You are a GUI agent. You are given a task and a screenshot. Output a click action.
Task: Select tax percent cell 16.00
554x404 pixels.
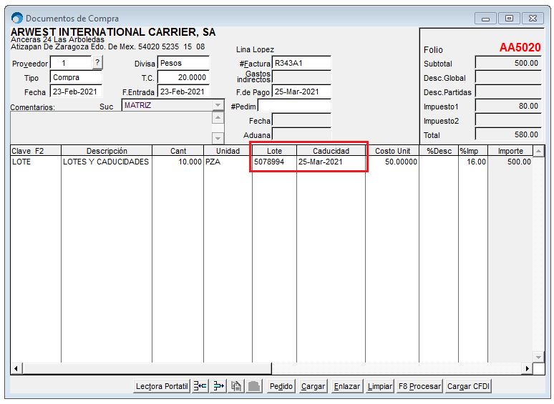tap(473, 162)
